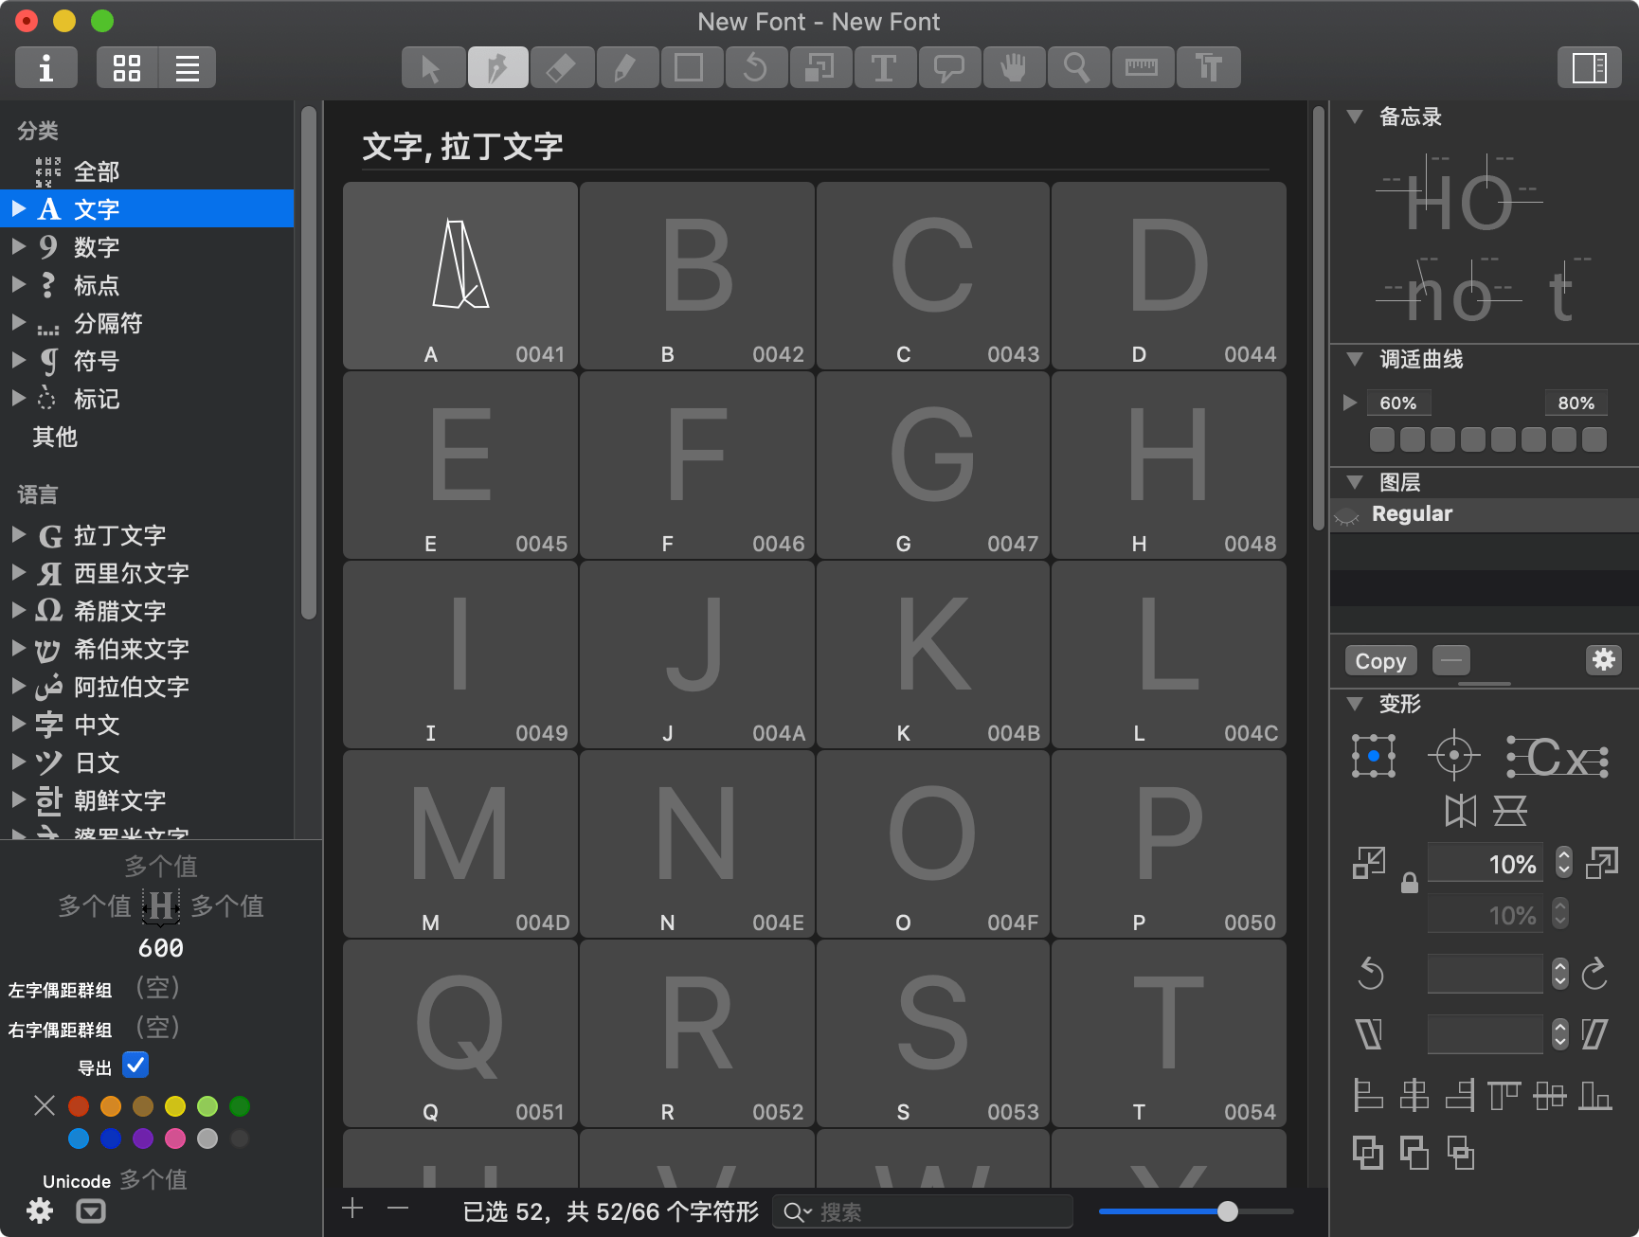1639x1237 pixels.
Task: Collapse the 备忘录 panel section
Action: tap(1355, 117)
